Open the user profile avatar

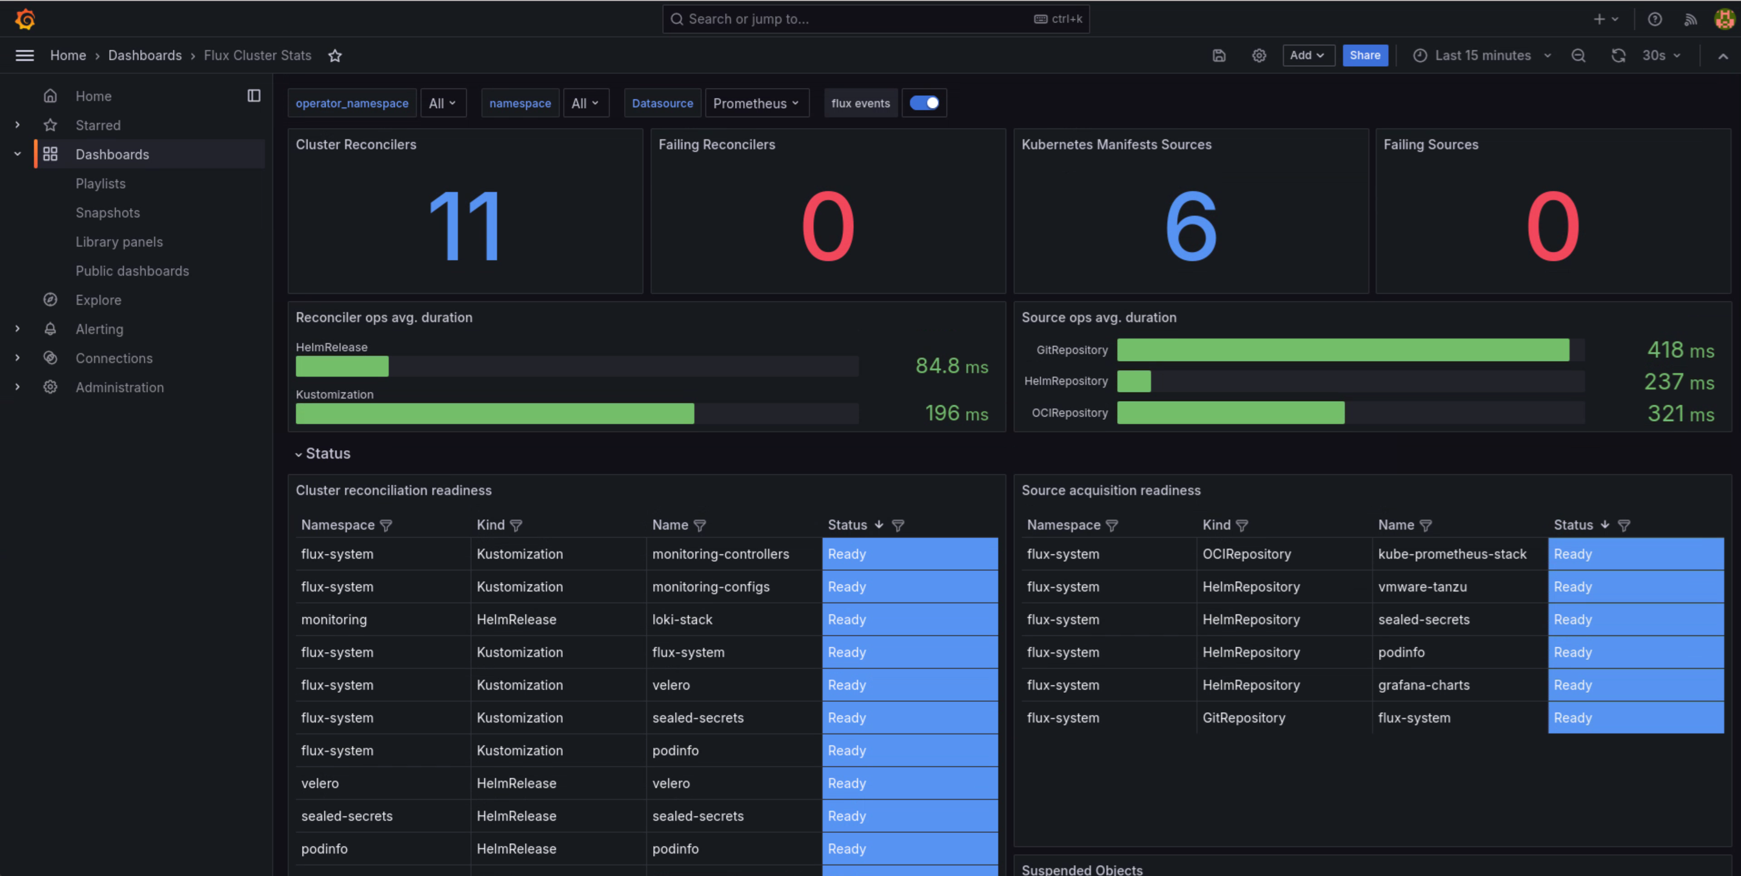[1724, 19]
